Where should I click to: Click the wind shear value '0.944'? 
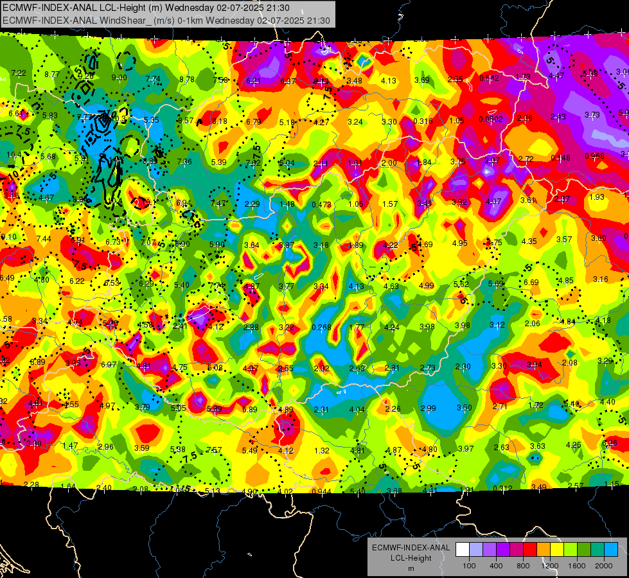tap(321, 491)
